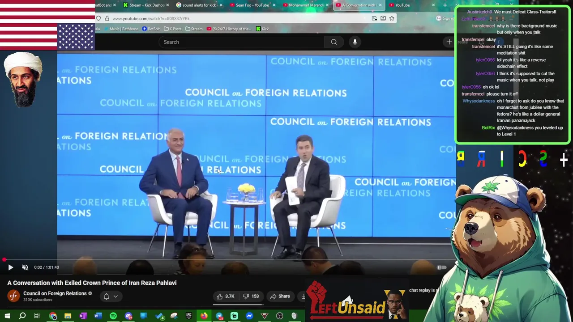Switch to the Mohammad Marandi tab

305,5
